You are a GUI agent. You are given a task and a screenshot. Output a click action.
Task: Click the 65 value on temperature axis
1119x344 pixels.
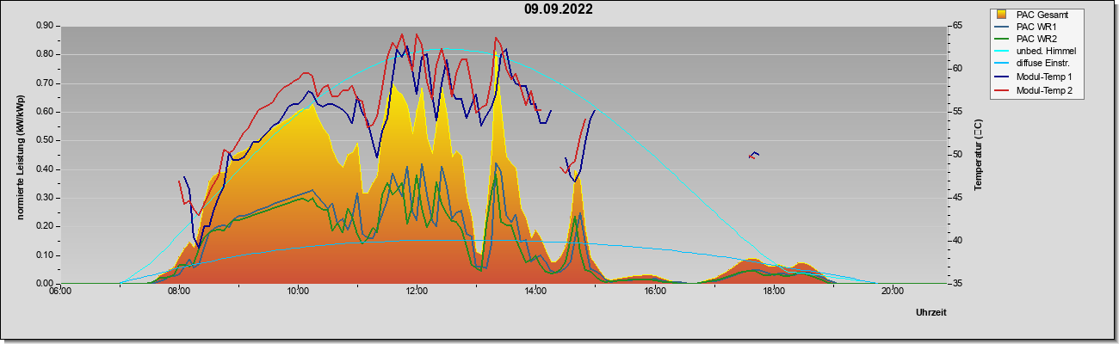[x=959, y=26]
